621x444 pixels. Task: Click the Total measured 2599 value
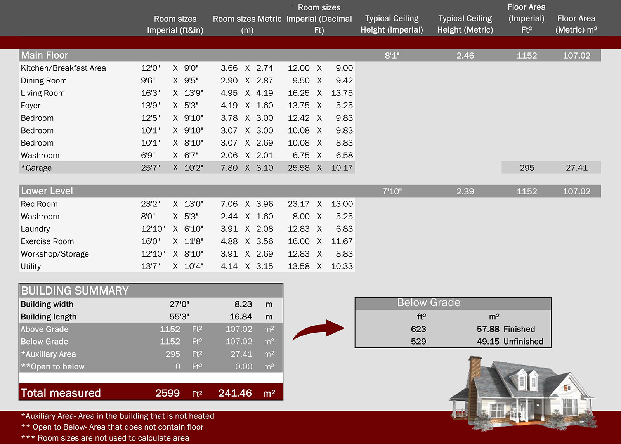pos(167,393)
